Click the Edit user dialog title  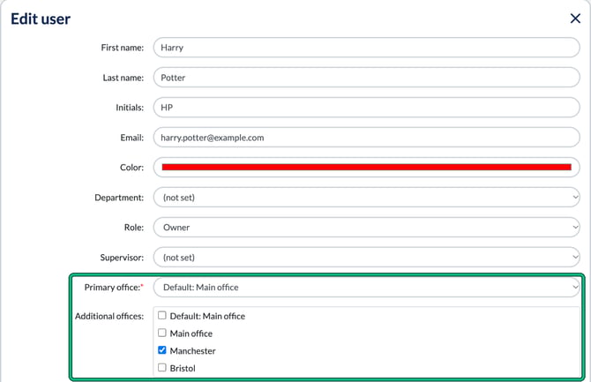tap(41, 19)
